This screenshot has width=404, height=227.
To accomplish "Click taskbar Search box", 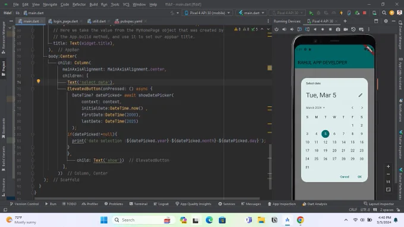I will coord(144,220).
